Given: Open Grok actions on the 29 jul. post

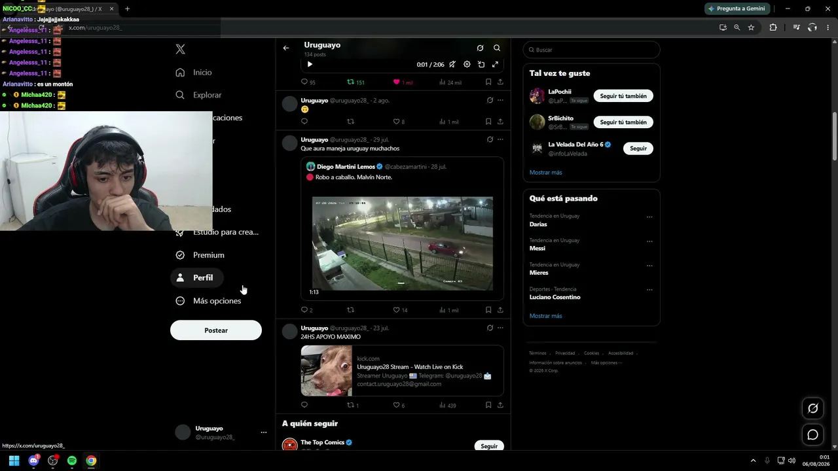Looking at the screenshot, I should point(490,139).
